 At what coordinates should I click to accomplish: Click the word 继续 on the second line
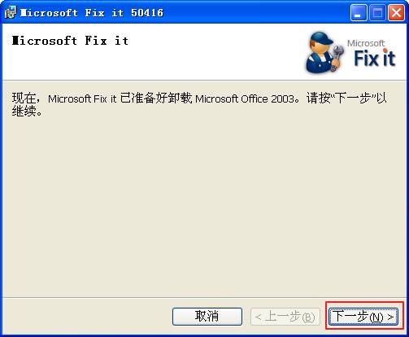(24, 111)
